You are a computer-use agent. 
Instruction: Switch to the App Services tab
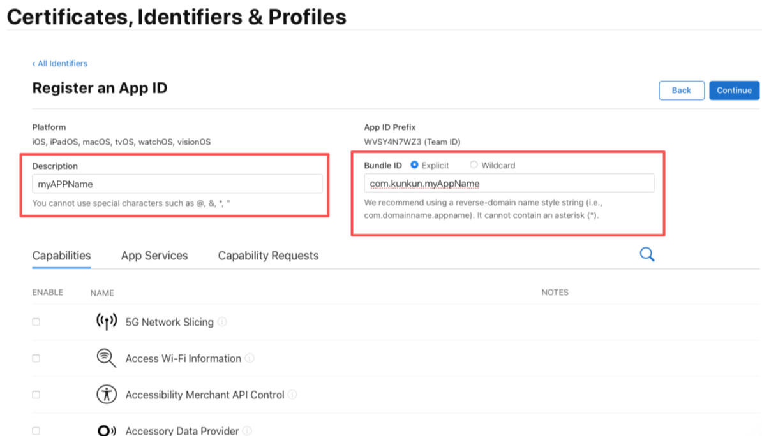click(x=154, y=256)
